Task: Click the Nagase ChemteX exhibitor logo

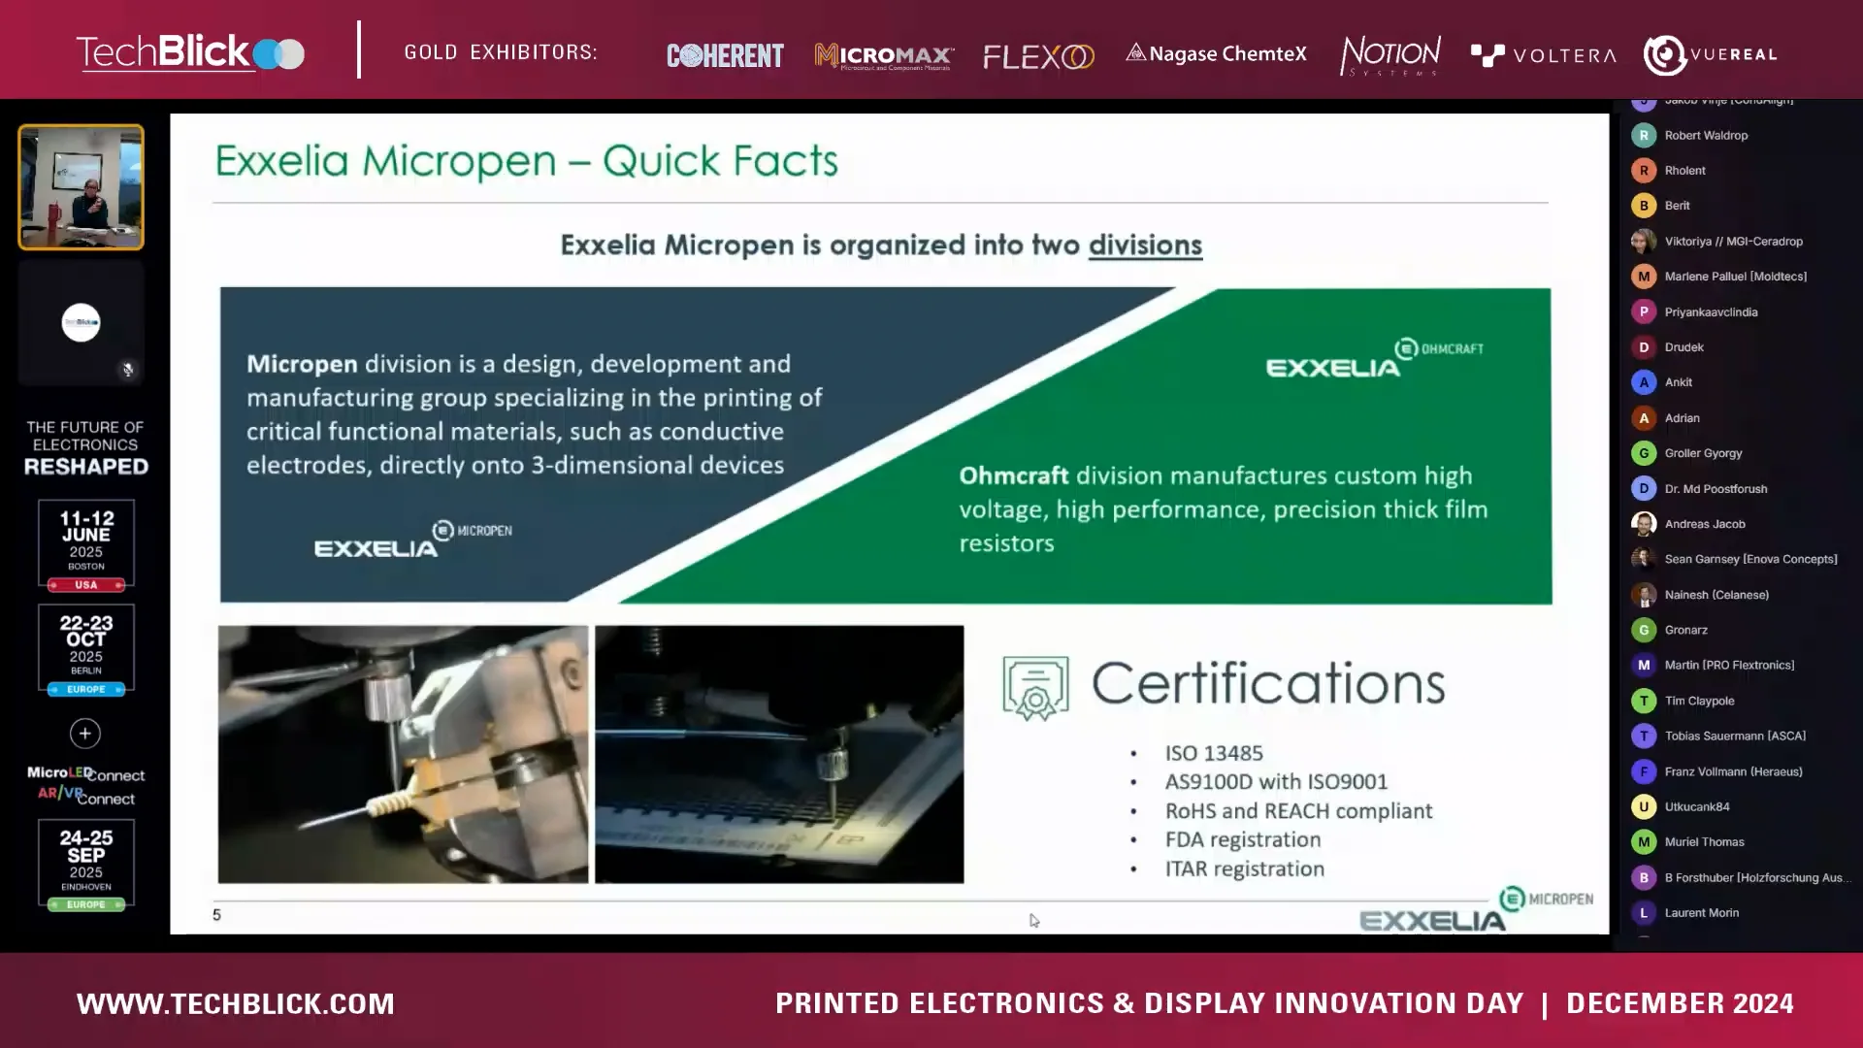Action: (x=1216, y=54)
